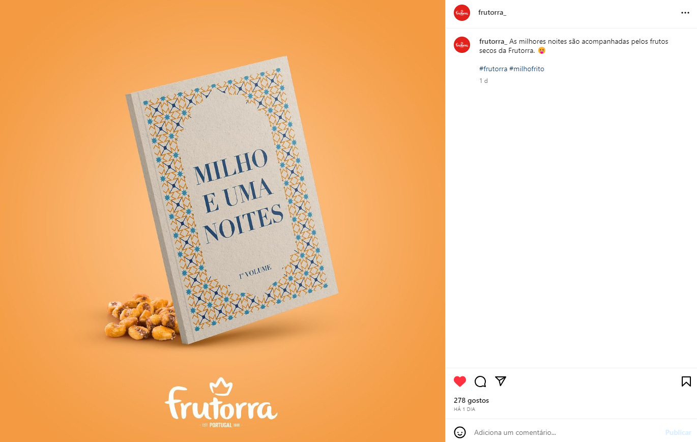Open the three-dot more options menu

coord(685,13)
